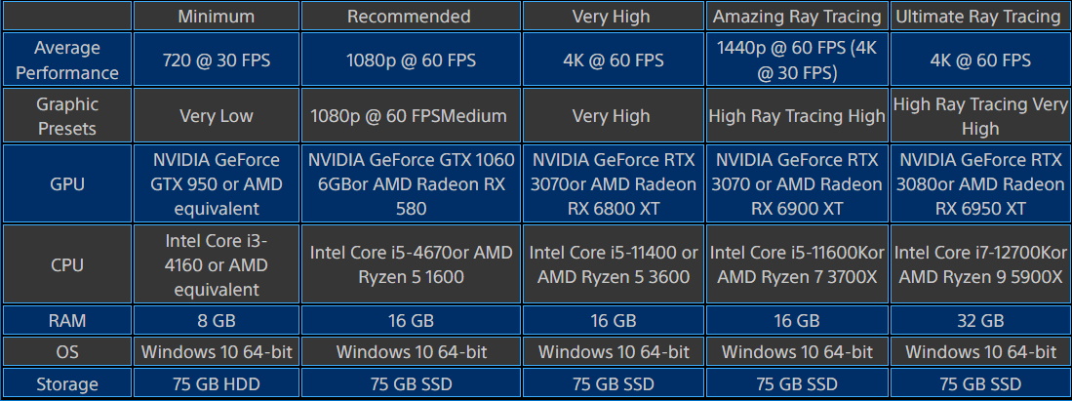
Task: Click the GPU row label
Action: 67,184
